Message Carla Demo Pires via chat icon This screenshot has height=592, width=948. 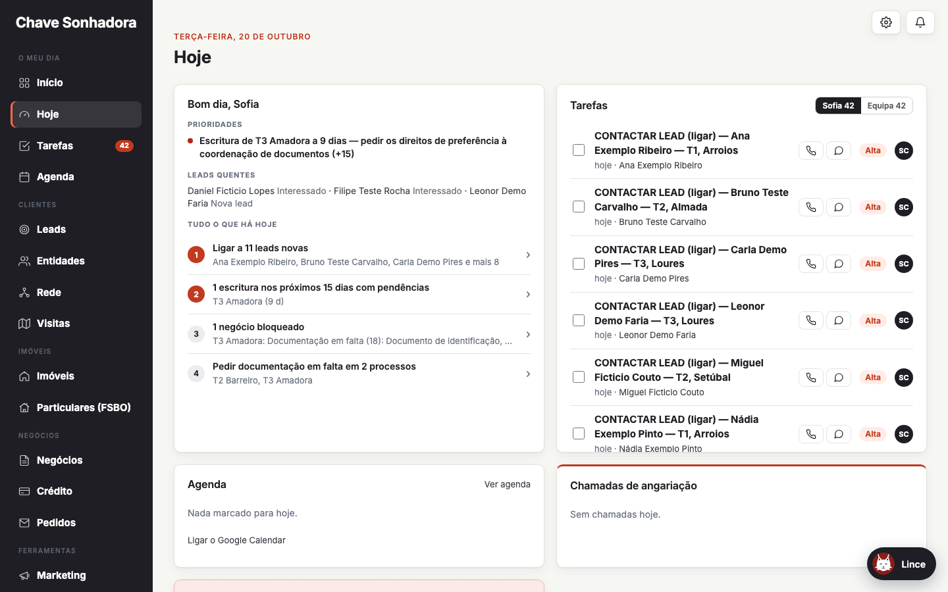[839, 264]
